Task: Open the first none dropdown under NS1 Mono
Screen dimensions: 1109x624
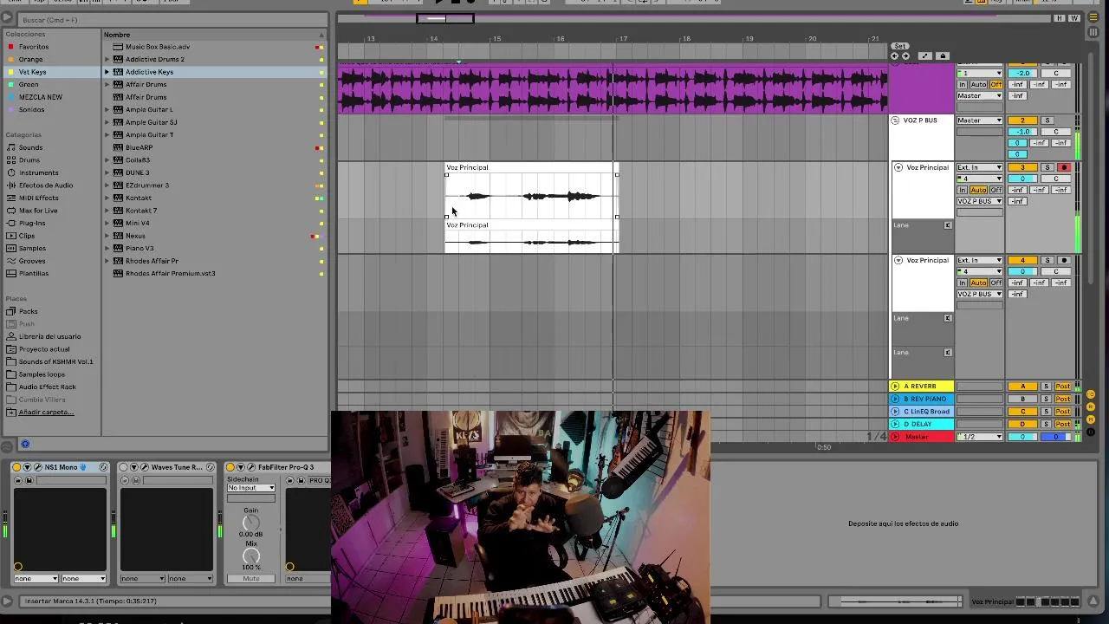Action: 36,578
